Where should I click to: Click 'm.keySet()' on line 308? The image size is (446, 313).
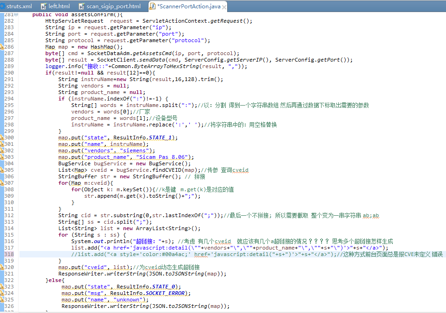134,189
